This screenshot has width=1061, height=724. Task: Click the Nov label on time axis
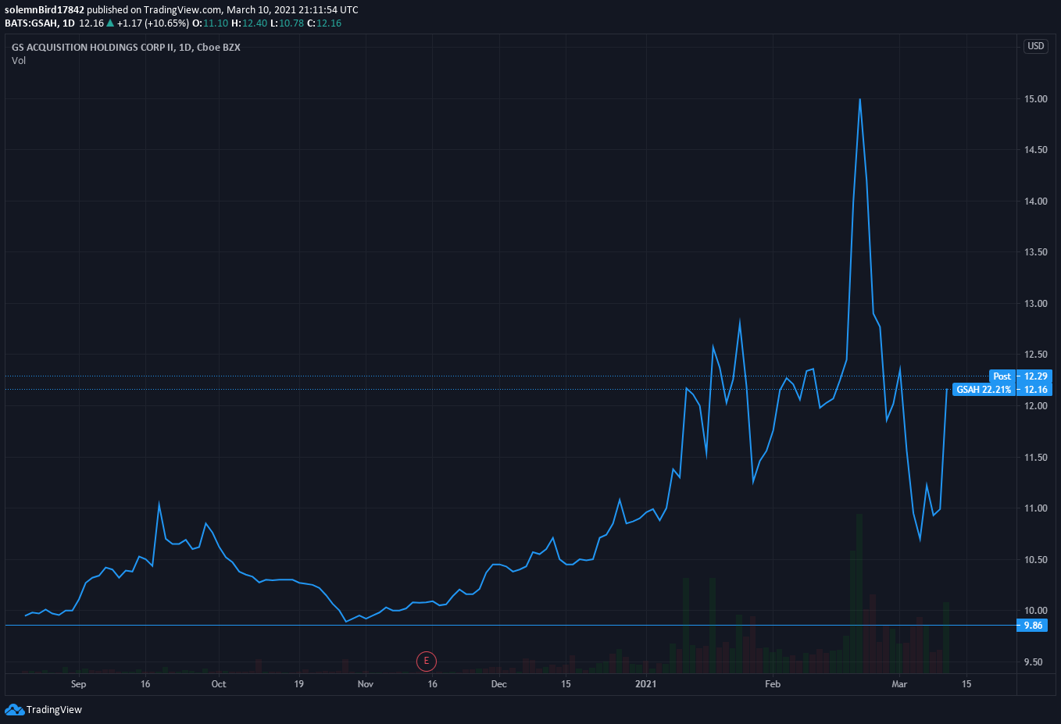(x=366, y=684)
